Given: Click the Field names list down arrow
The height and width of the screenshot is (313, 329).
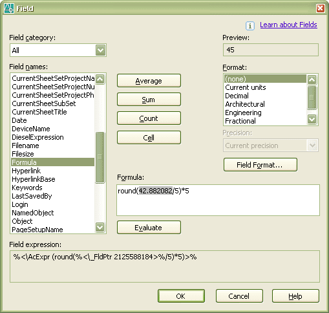Looking at the screenshot, I should click(100, 227).
